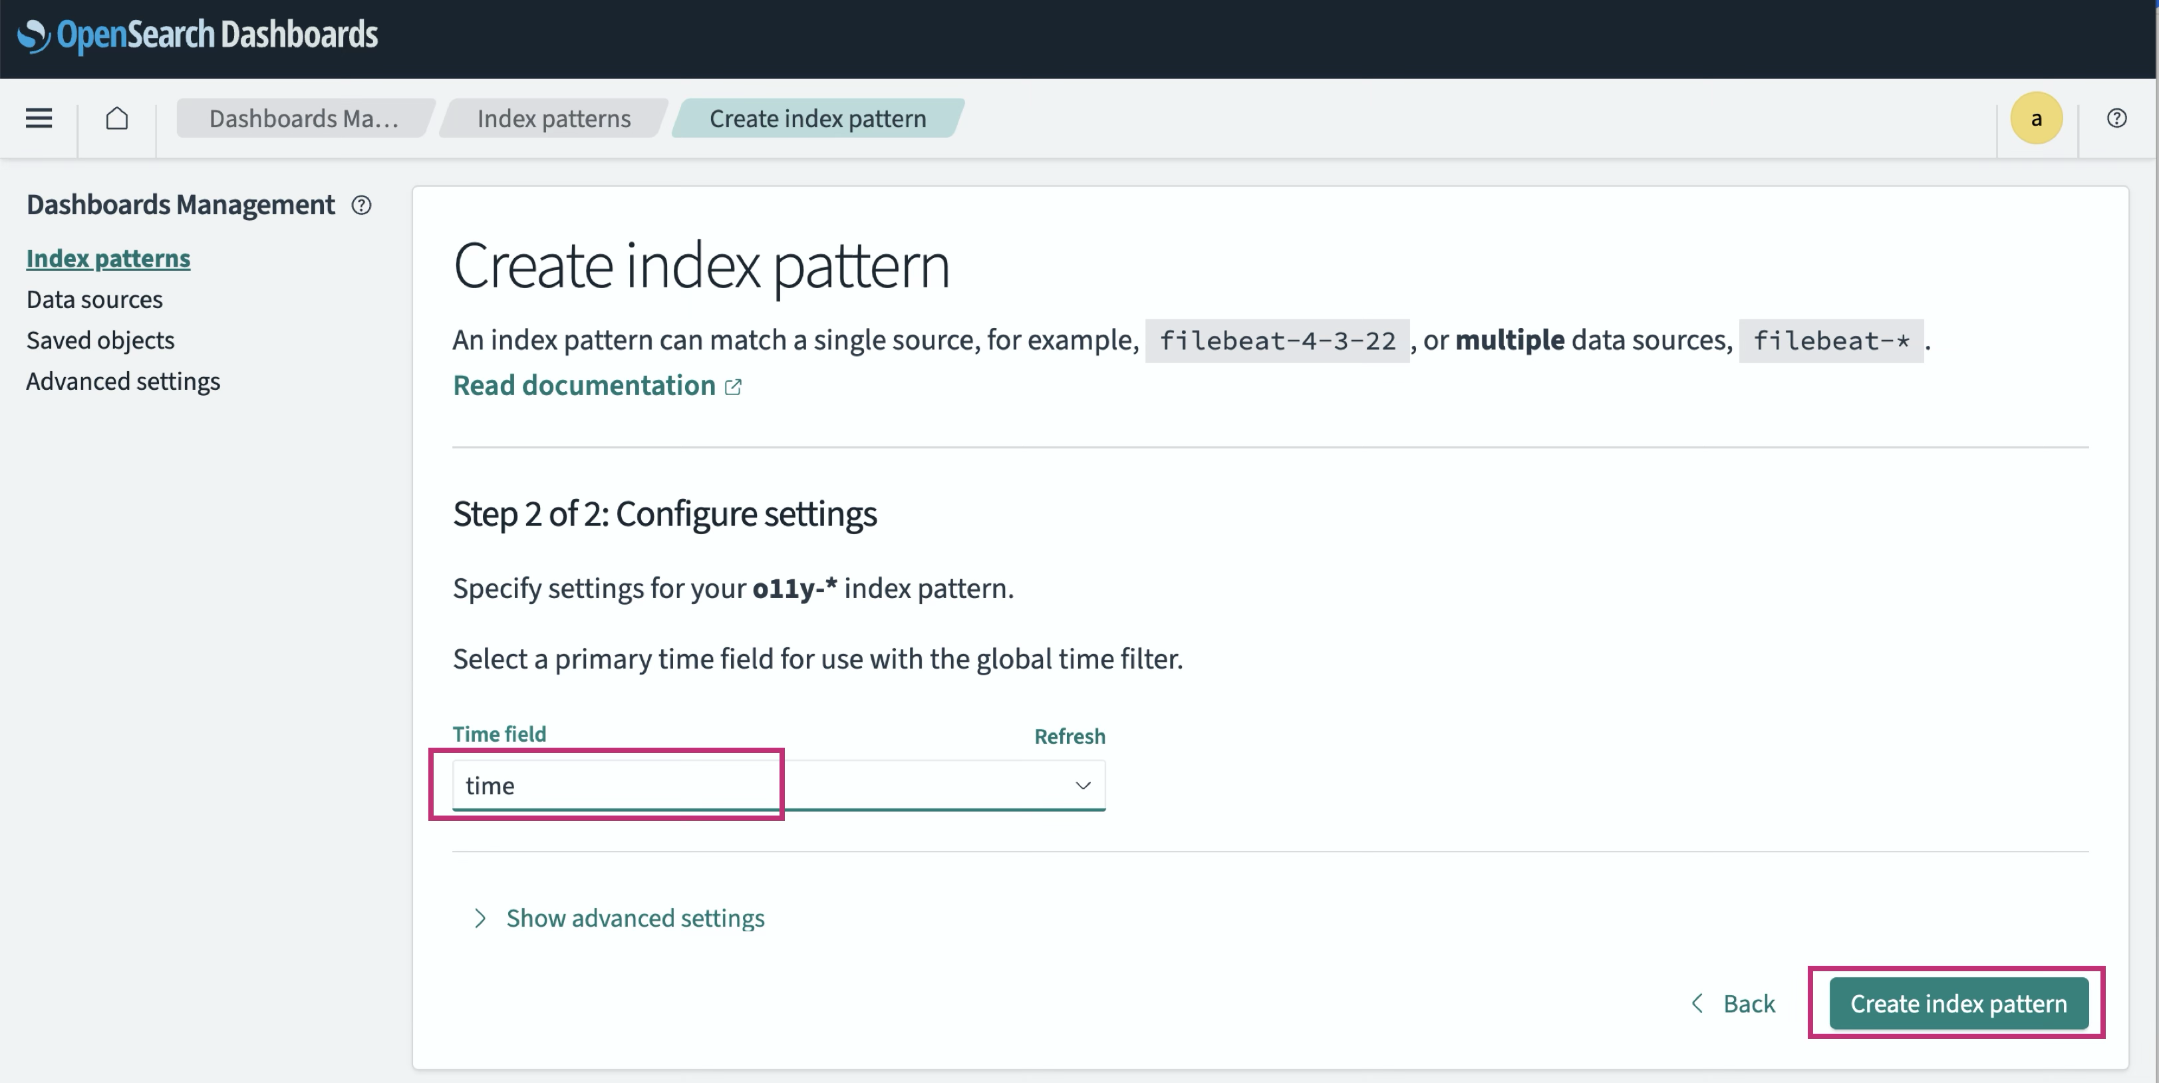Click the 'Create index pattern' page title

[x=702, y=265]
